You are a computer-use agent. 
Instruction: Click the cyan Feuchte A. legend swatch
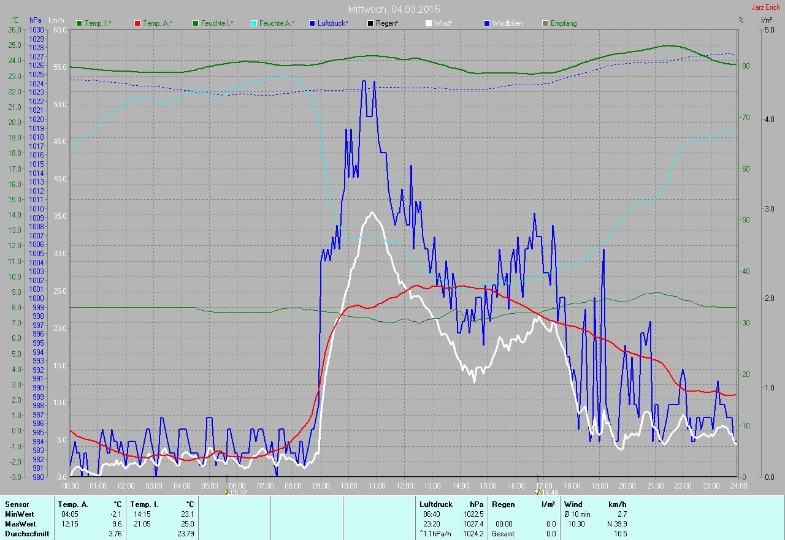click(x=254, y=23)
